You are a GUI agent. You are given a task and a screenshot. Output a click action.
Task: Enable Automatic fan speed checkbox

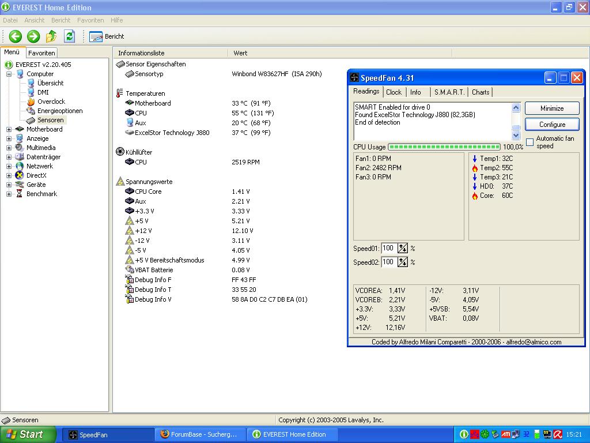(x=530, y=142)
